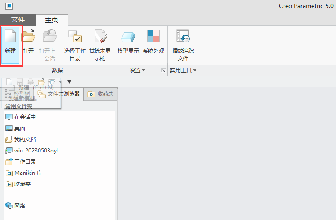Click the 数据 ribbon group label
The image size is (336, 220).
57,70
